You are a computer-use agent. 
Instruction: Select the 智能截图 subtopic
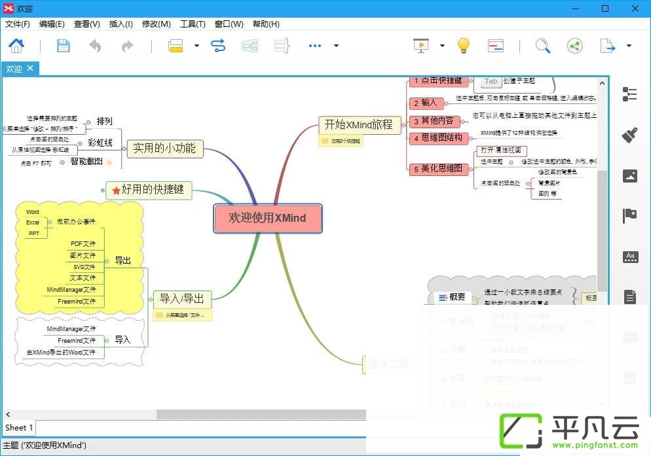click(86, 162)
